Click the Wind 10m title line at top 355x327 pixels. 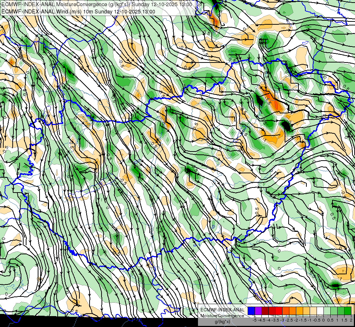(78, 12)
